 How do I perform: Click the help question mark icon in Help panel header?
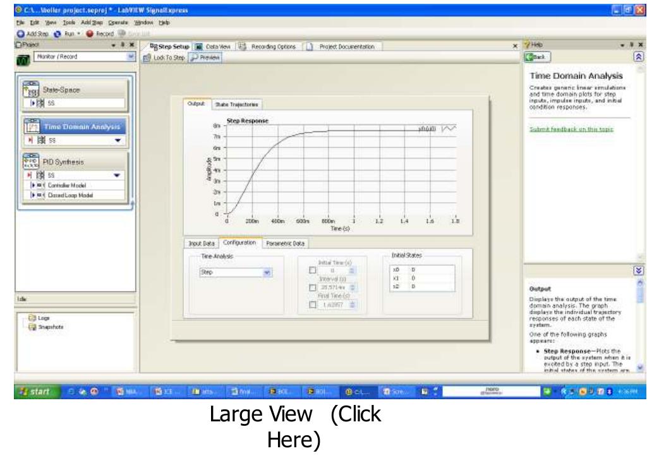(x=527, y=45)
